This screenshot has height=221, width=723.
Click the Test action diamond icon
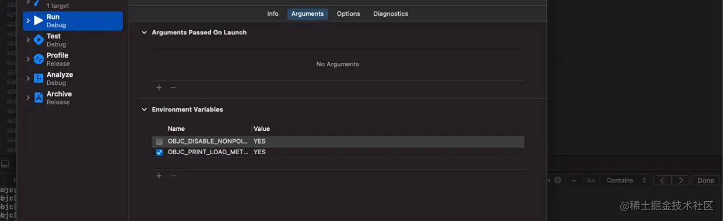point(38,40)
